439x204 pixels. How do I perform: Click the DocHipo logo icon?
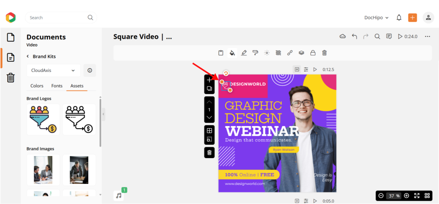coord(11,17)
